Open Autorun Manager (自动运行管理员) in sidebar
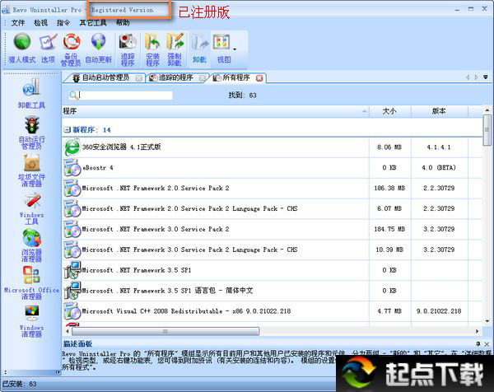The width and height of the screenshot is (494, 392). (31, 133)
